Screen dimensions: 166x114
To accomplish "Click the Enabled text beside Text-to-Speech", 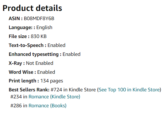I will click(x=57, y=45).
